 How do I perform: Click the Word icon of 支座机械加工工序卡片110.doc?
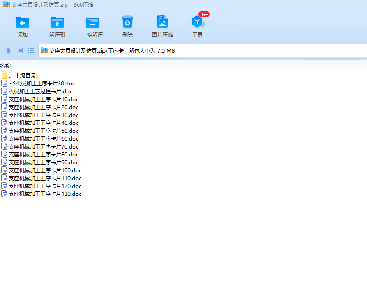click(x=4, y=178)
